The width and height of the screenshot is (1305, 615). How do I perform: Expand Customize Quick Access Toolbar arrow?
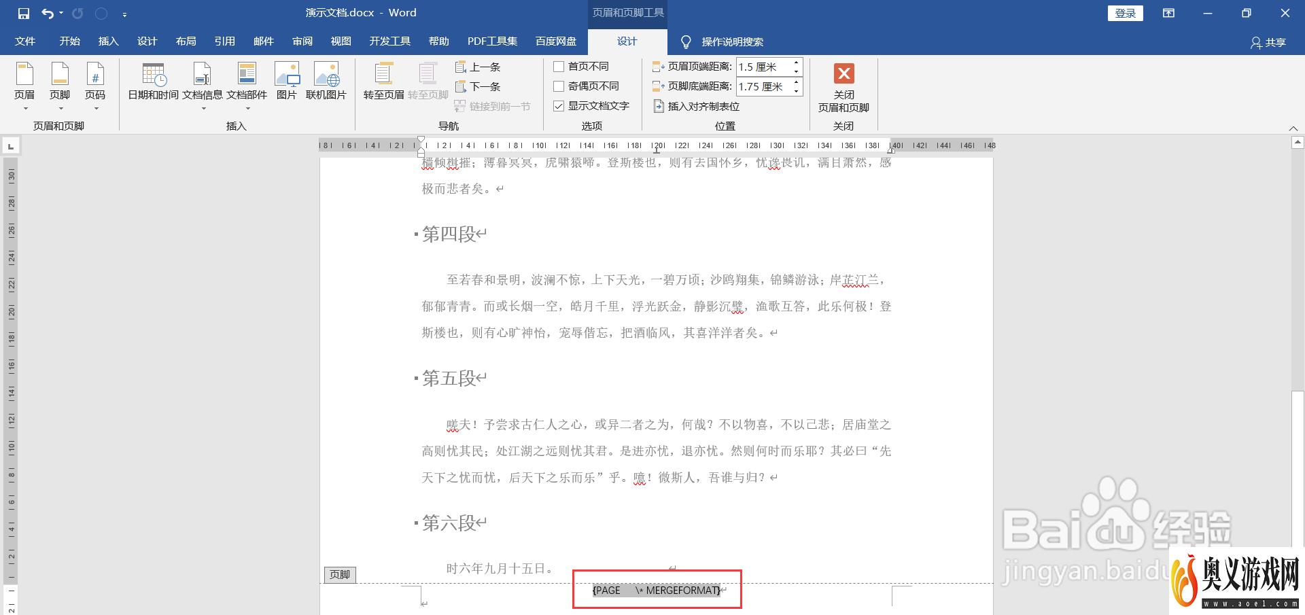tap(124, 14)
